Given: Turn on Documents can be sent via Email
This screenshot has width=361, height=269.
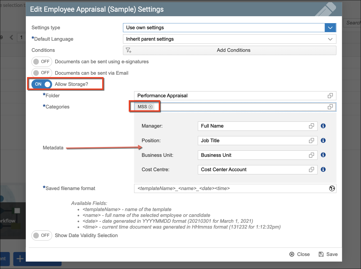Looking at the screenshot, I should pos(42,73).
